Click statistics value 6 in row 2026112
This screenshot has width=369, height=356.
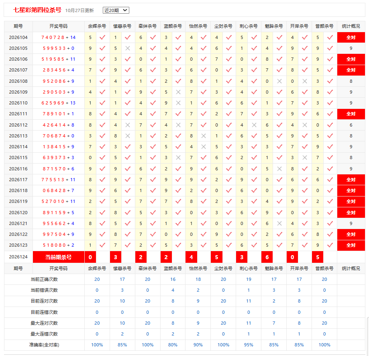click(x=351, y=125)
